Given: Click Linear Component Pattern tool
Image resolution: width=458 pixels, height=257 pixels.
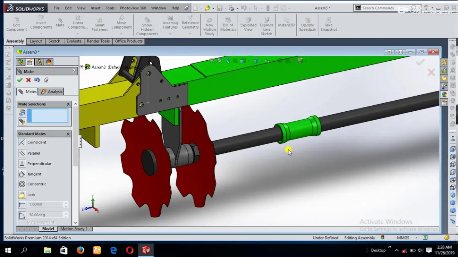Looking at the screenshot, I should (x=78, y=22).
